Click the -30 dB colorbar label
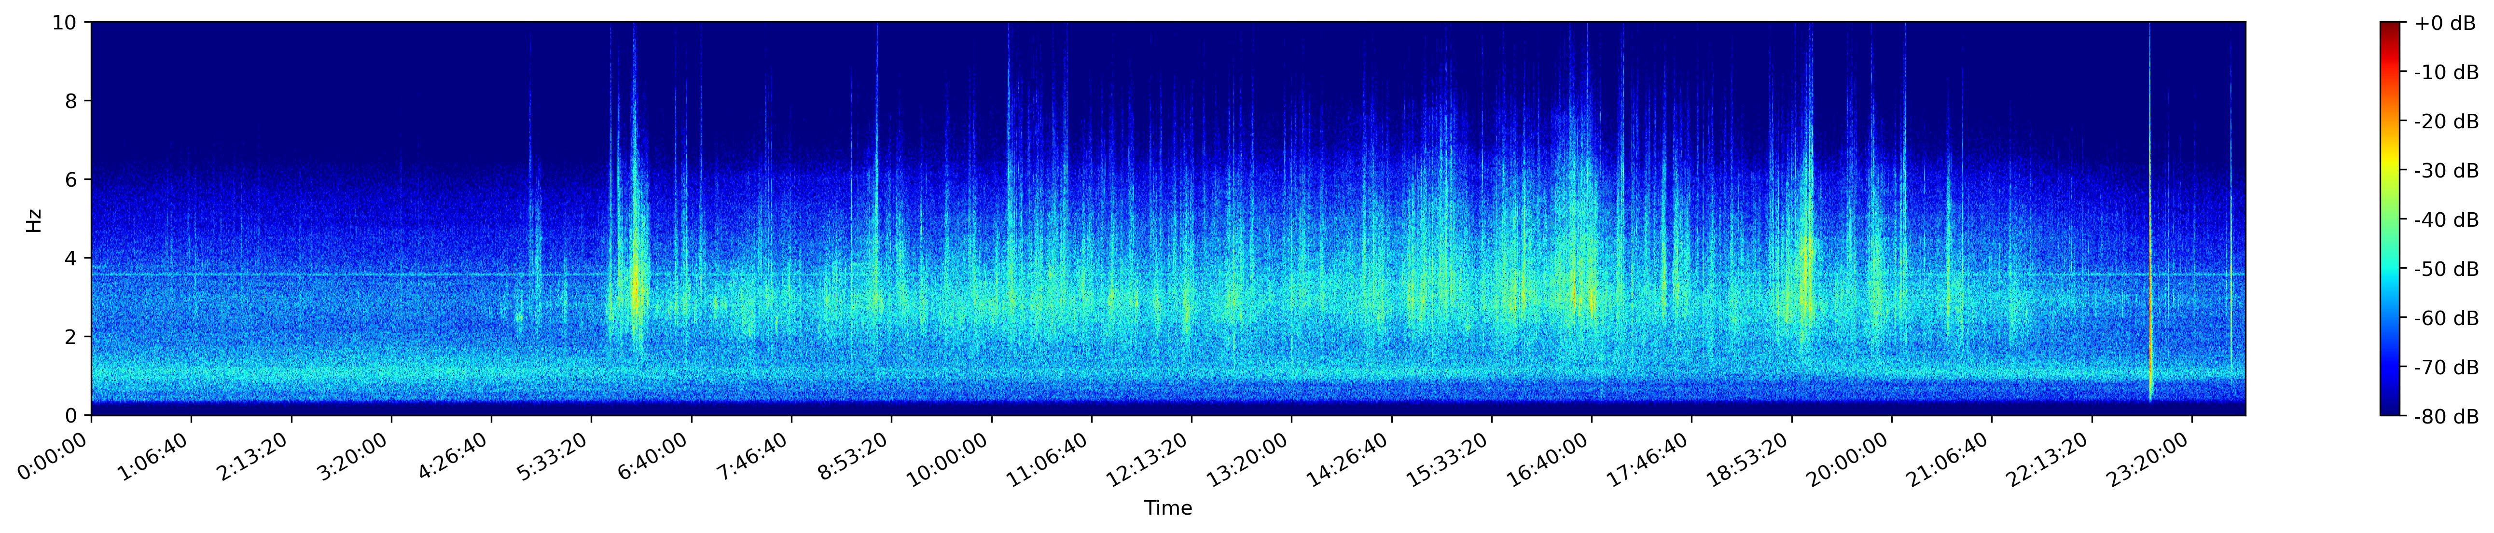This screenshot has width=2494, height=533. (x=2446, y=171)
